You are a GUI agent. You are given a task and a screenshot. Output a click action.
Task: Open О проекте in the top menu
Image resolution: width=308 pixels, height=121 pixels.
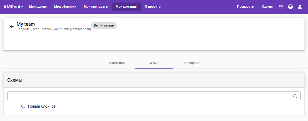(x=153, y=7)
